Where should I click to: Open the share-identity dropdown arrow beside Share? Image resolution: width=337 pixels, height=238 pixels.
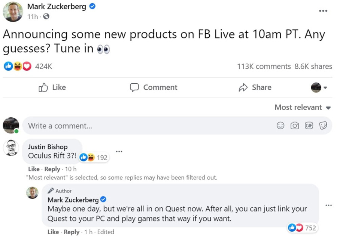coord(325,87)
